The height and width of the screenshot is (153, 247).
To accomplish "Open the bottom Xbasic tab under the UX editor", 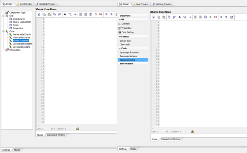I will pyautogui.click(x=133, y=149).
